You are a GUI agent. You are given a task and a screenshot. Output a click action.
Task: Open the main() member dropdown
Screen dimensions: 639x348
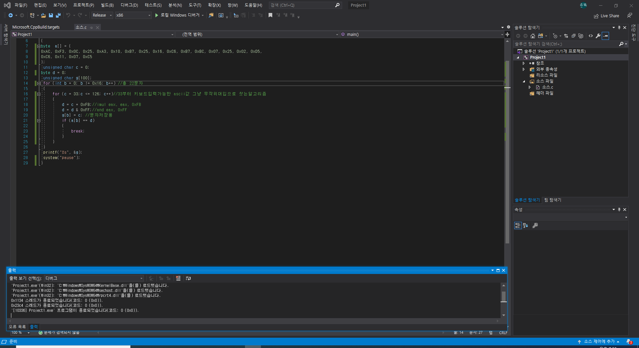(x=422, y=35)
